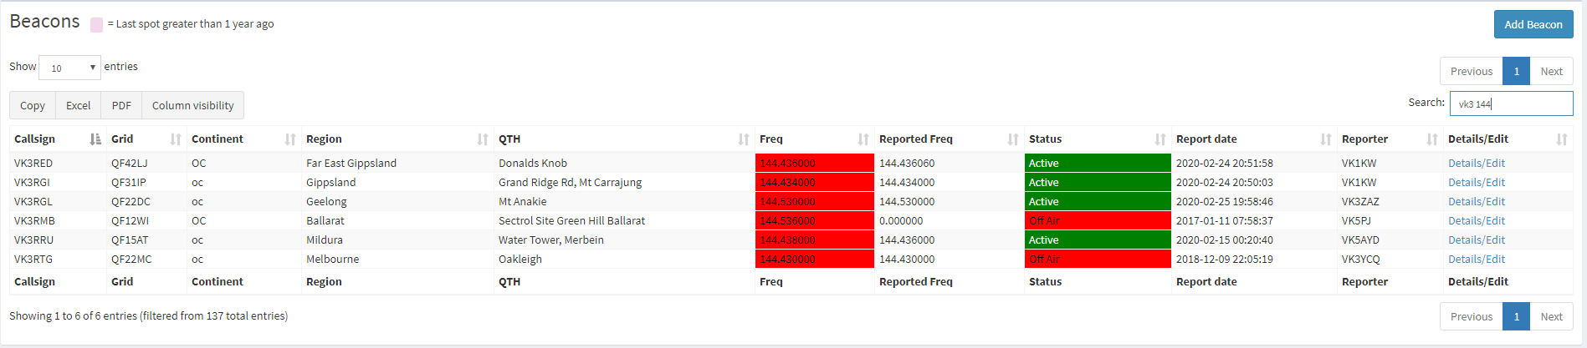Click the Reporter column sort icon
The width and height of the screenshot is (1587, 348).
(x=1432, y=139)
